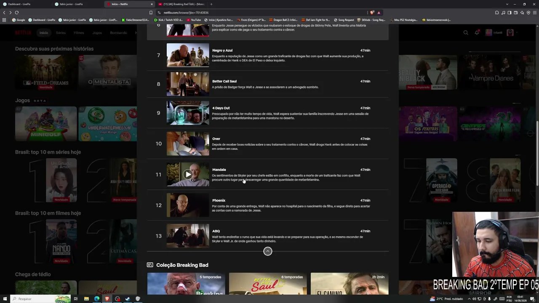Open the taskbar clock showing 03:41
539x303 pixels.
point(521,299)
